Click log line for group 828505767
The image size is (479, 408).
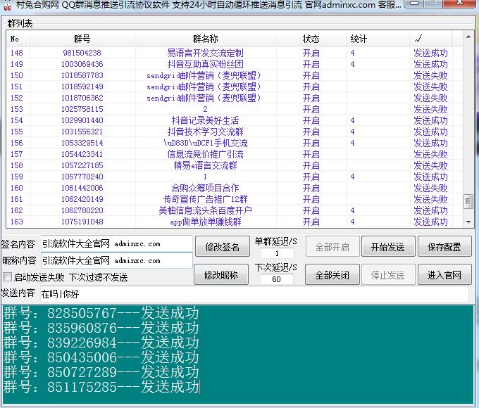click(101, 313)
